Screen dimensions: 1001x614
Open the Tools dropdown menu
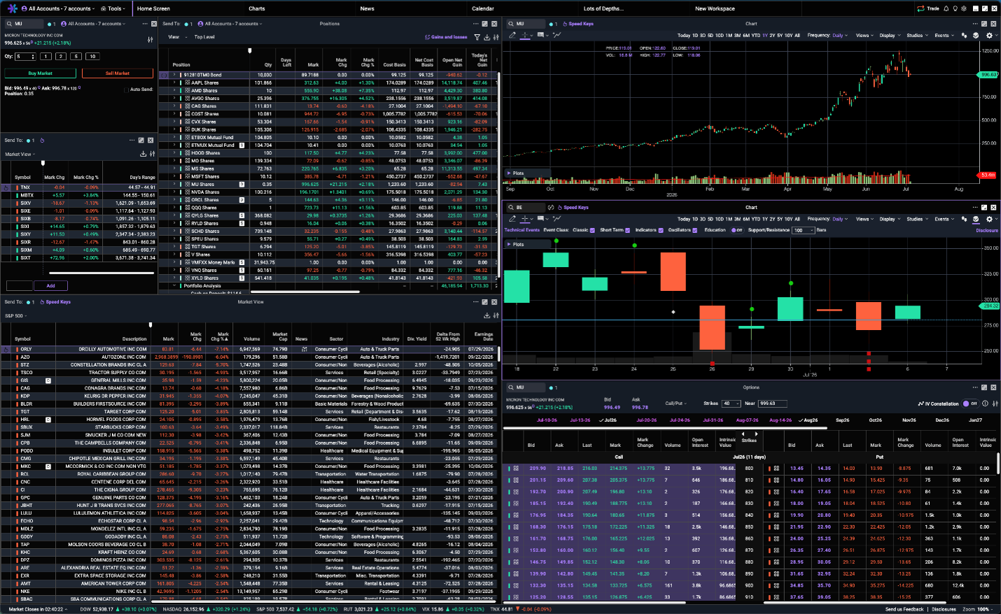pos(113,8)
